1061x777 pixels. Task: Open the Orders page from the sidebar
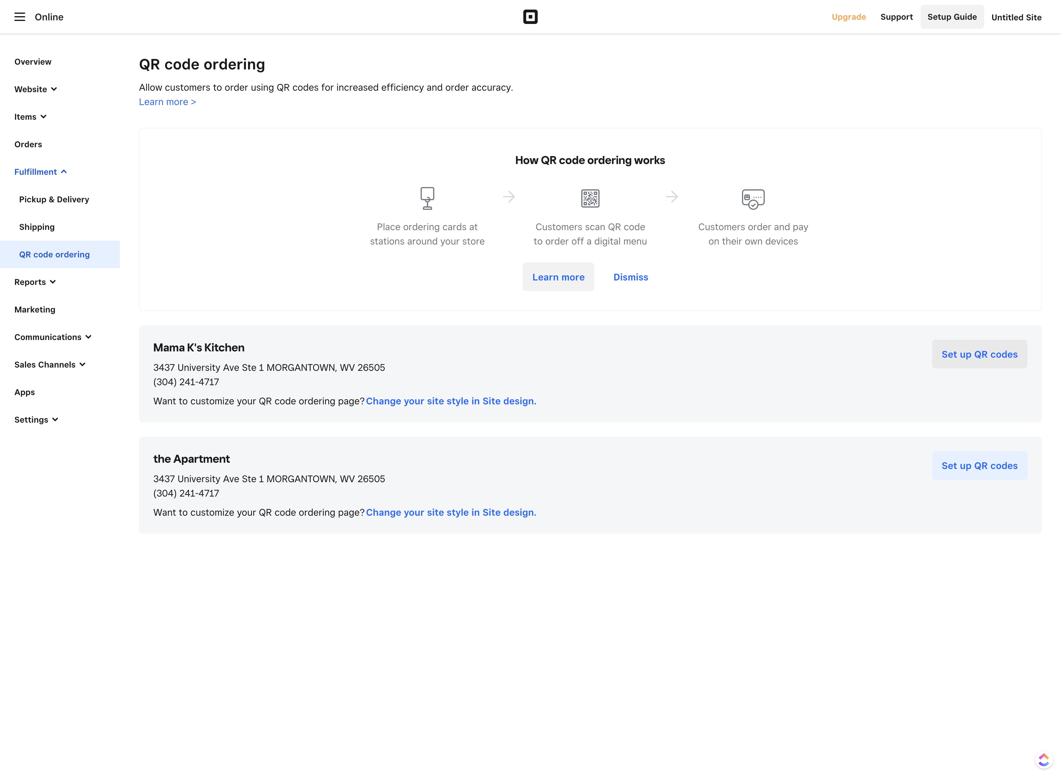[x=28, y=144]
